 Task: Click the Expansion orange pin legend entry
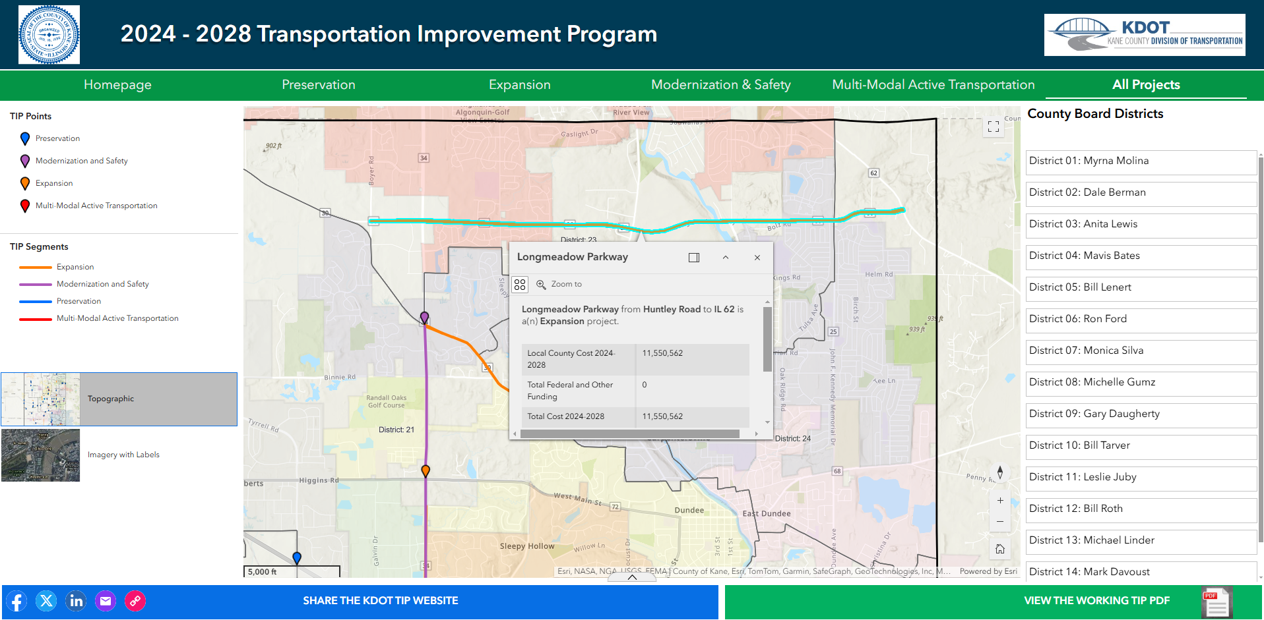[47, 183]
